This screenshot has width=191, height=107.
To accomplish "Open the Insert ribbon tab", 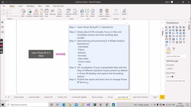I will tap(21, 6).
